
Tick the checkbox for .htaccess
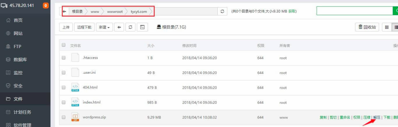(64, 58)
